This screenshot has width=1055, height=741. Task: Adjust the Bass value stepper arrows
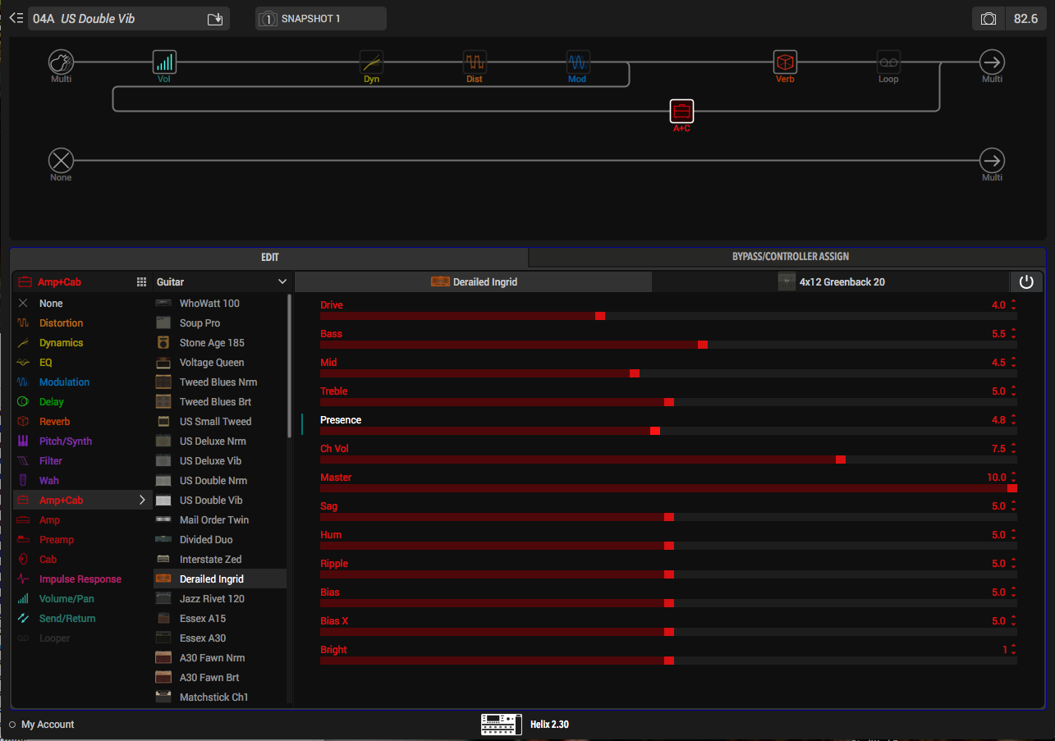pos(1013,334)
